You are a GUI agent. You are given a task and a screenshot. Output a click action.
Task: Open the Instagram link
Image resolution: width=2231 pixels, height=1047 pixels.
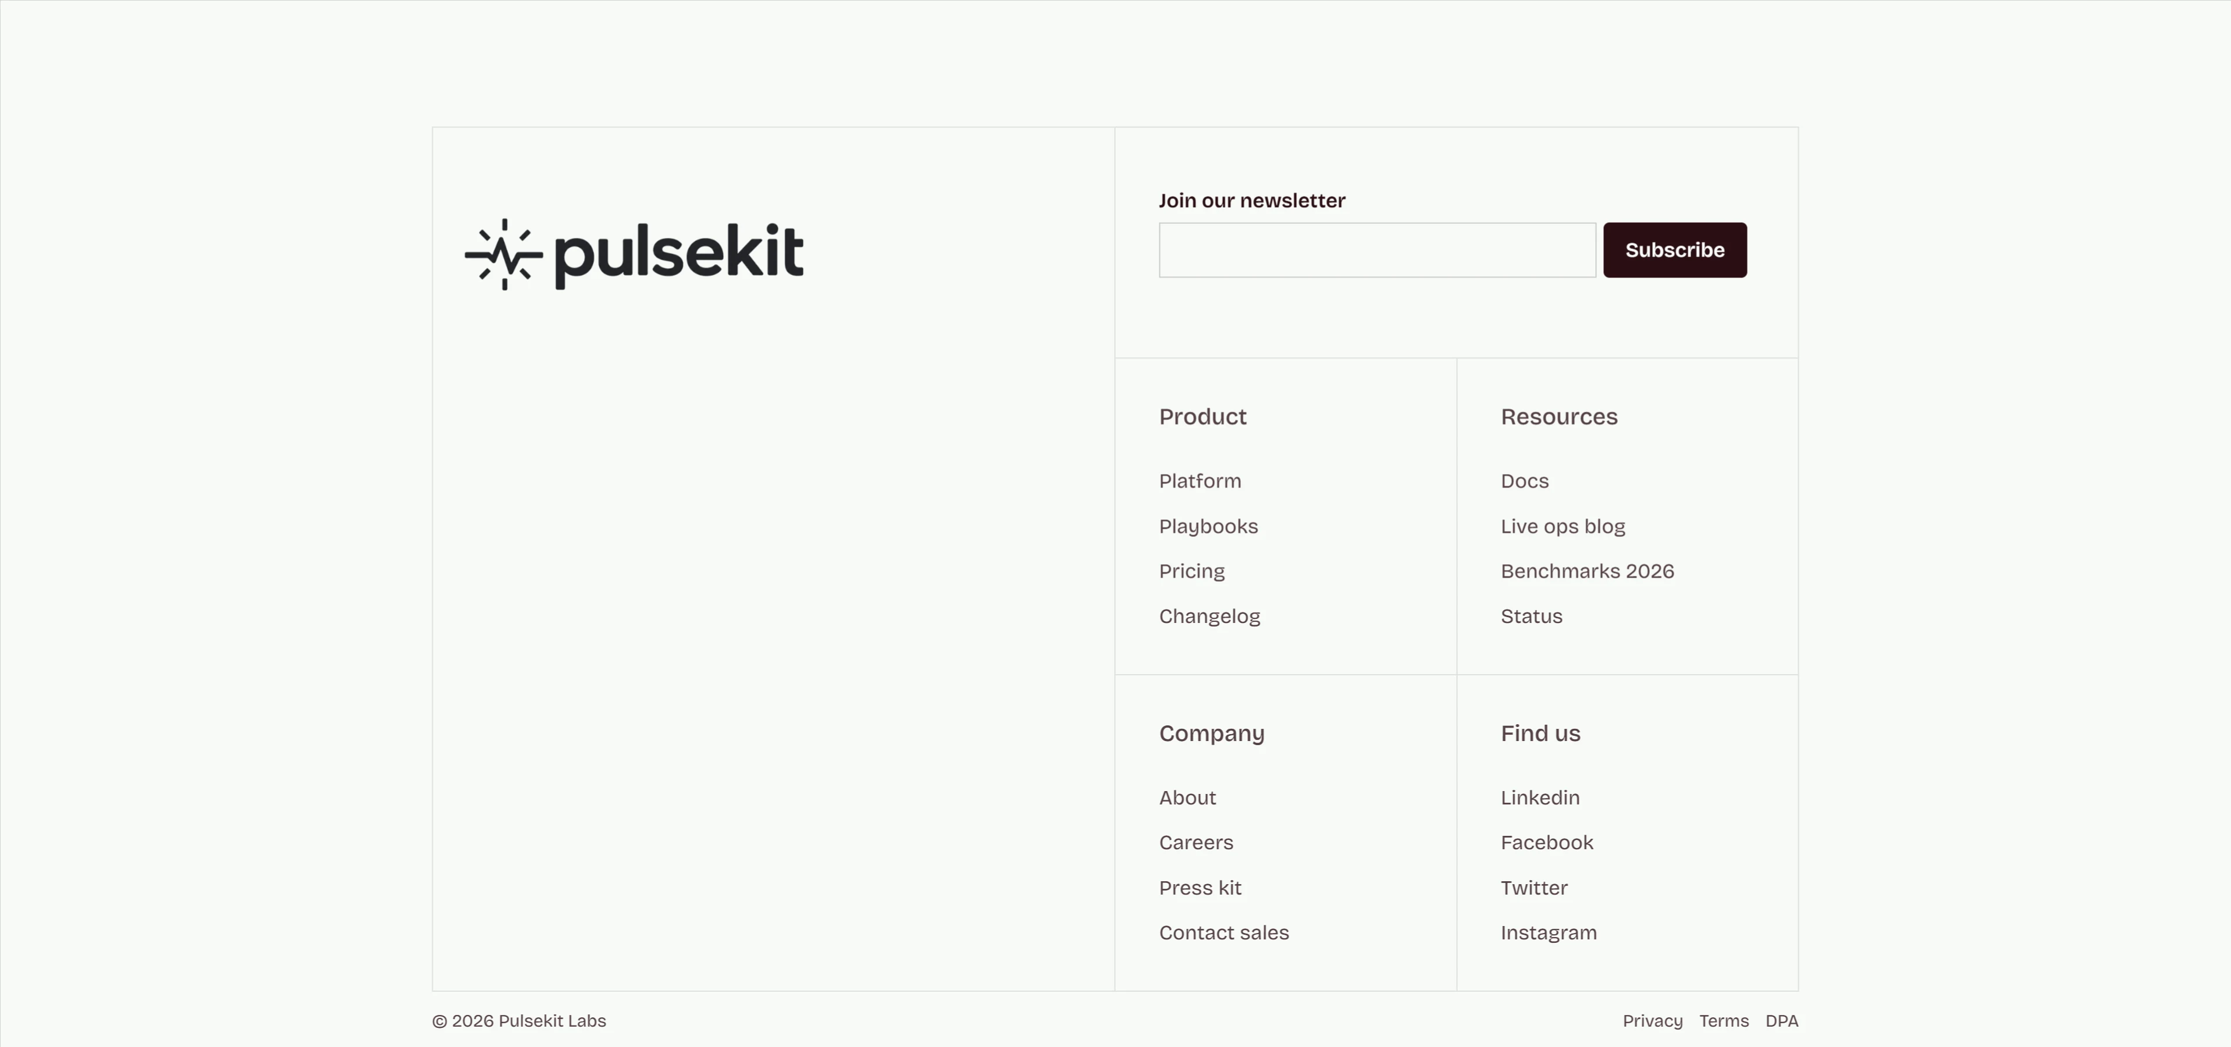1549,932
